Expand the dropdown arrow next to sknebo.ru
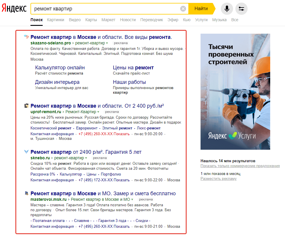This screenshot has height=235, width=285. (x=86, y=158)
